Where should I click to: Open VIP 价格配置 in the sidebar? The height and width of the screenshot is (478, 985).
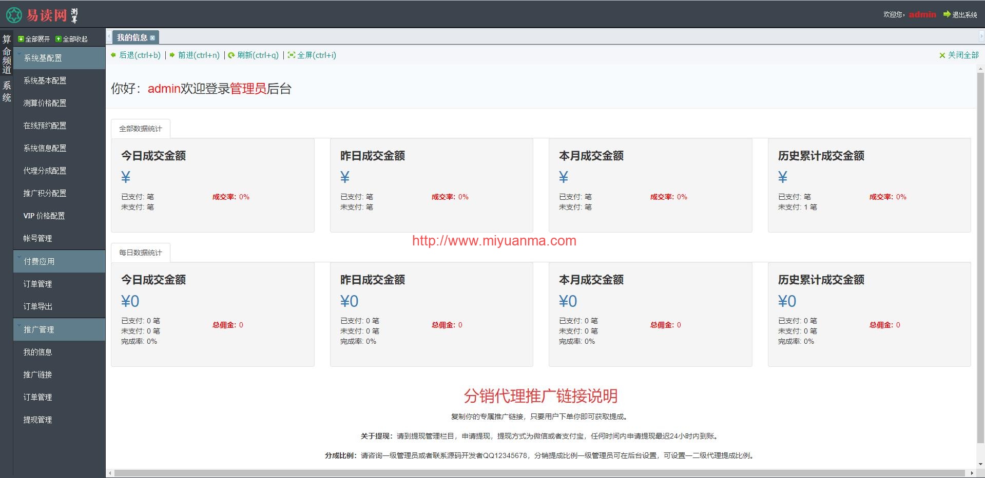tap(44, 216)
